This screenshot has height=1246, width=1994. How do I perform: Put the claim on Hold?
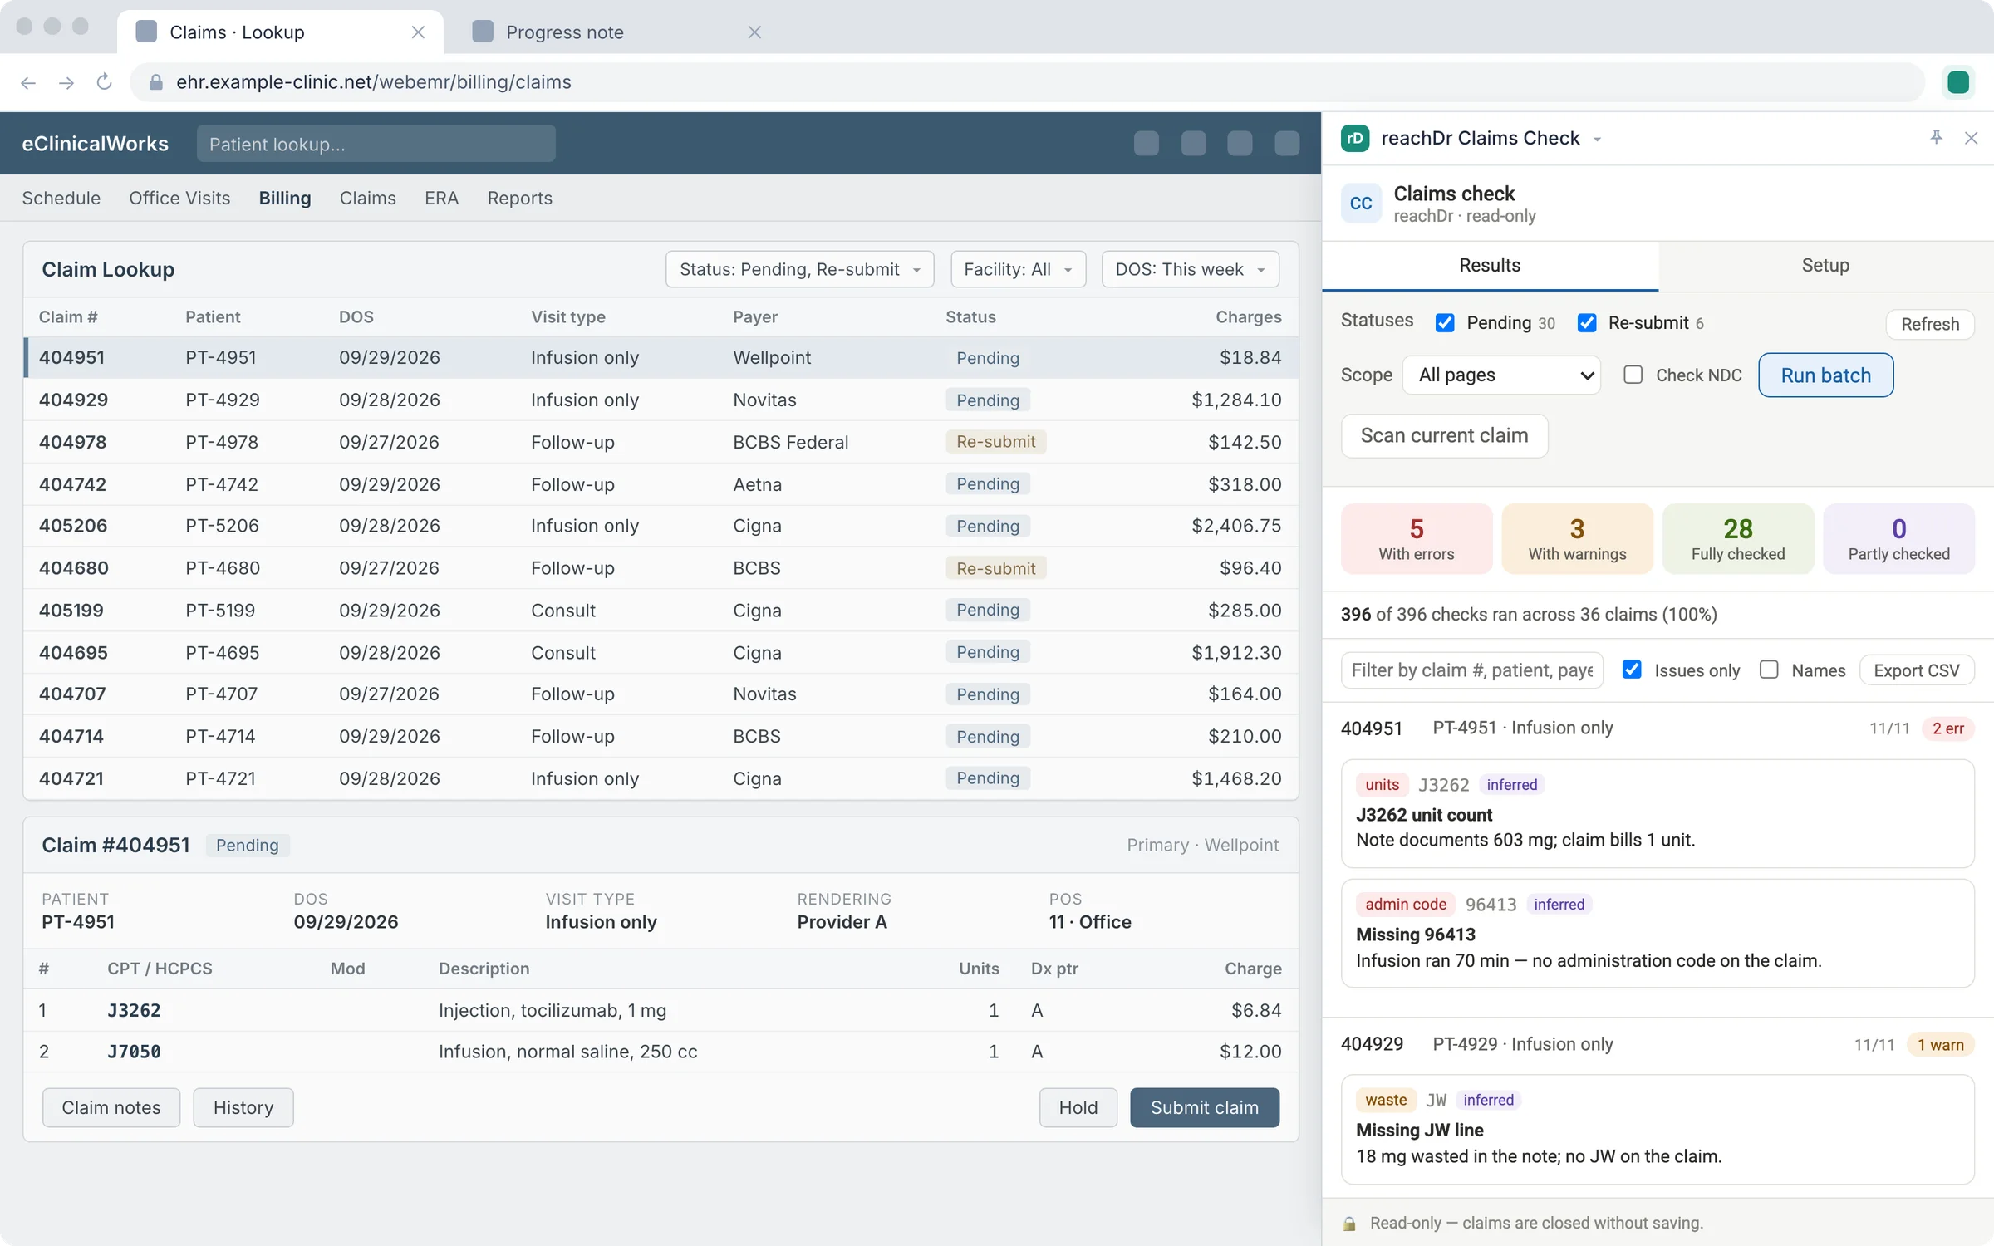tap(1078, 1107)
